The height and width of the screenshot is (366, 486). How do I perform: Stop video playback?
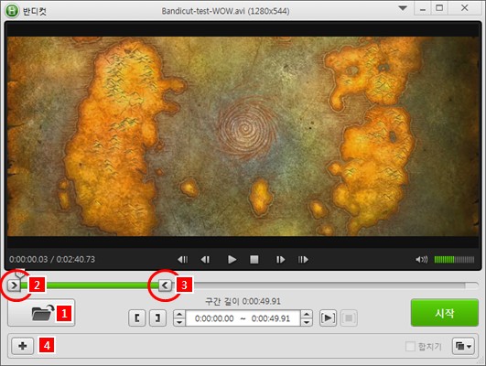tap(254, 259)
